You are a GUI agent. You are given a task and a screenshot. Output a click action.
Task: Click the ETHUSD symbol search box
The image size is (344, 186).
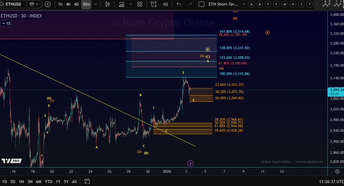13,4
